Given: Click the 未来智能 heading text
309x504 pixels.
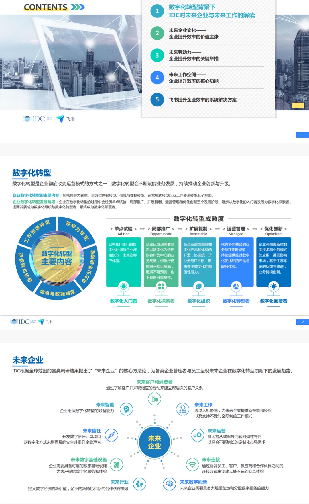Looking at the screenshot, I should tap(105, 405).
